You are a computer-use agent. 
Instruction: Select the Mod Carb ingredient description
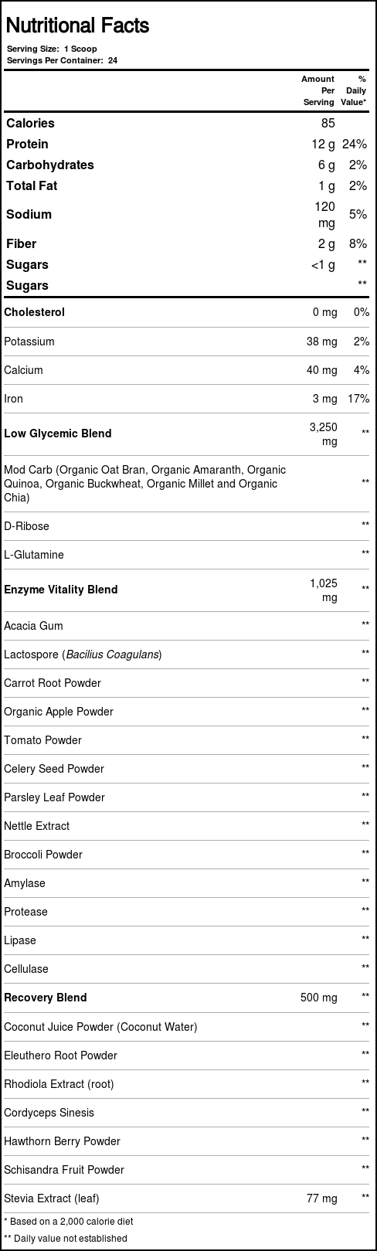(145, 484)
